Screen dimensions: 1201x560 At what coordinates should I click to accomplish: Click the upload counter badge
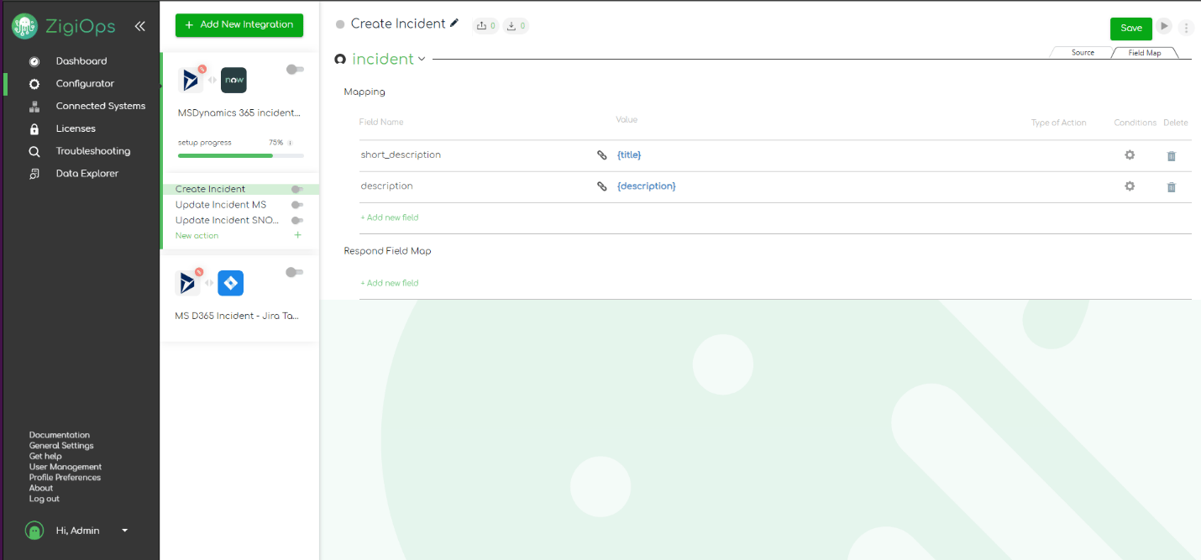[485, 26]
